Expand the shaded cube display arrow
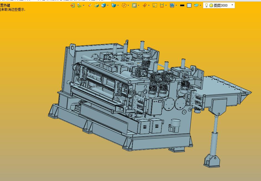The width and height of the screenshot is (261, 181). pos(108,6)
